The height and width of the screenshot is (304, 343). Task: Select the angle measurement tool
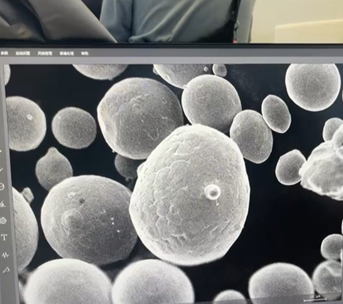(2, 204)
